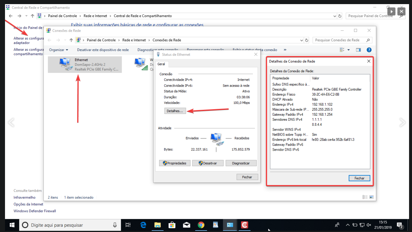Open File Explorer from the taskbar

[x=158, y=225]
